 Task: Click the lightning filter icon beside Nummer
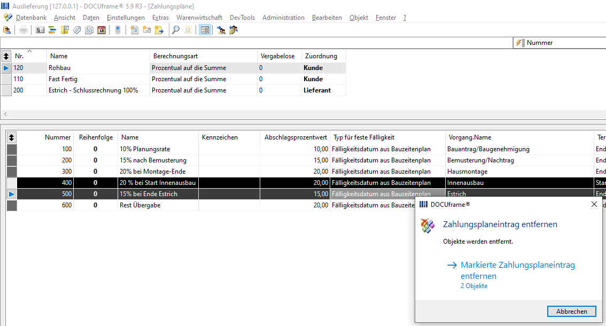click(520, 43)
